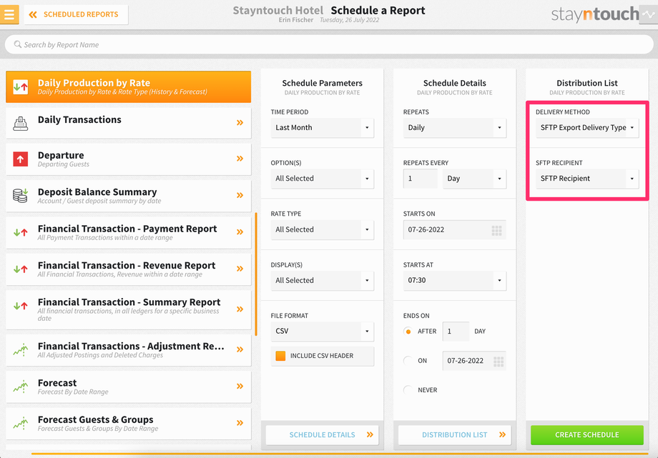
Task: Go back to Scheduled Reports
Action: point(76,15)
